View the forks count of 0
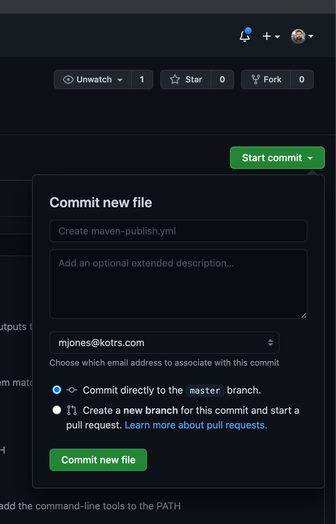Screen dimensions: 336x524 click(302, 80)
